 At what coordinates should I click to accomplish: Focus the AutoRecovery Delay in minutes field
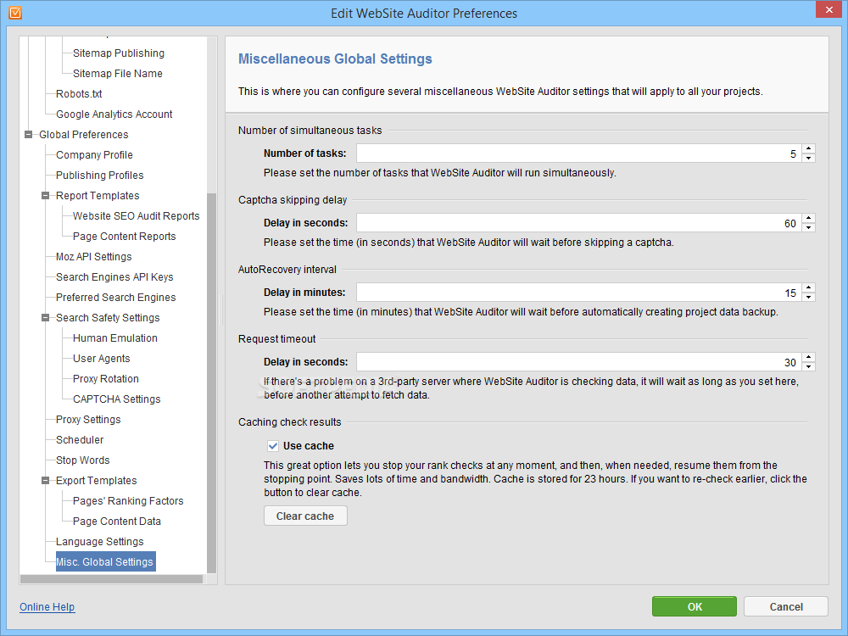pos(578,292)
